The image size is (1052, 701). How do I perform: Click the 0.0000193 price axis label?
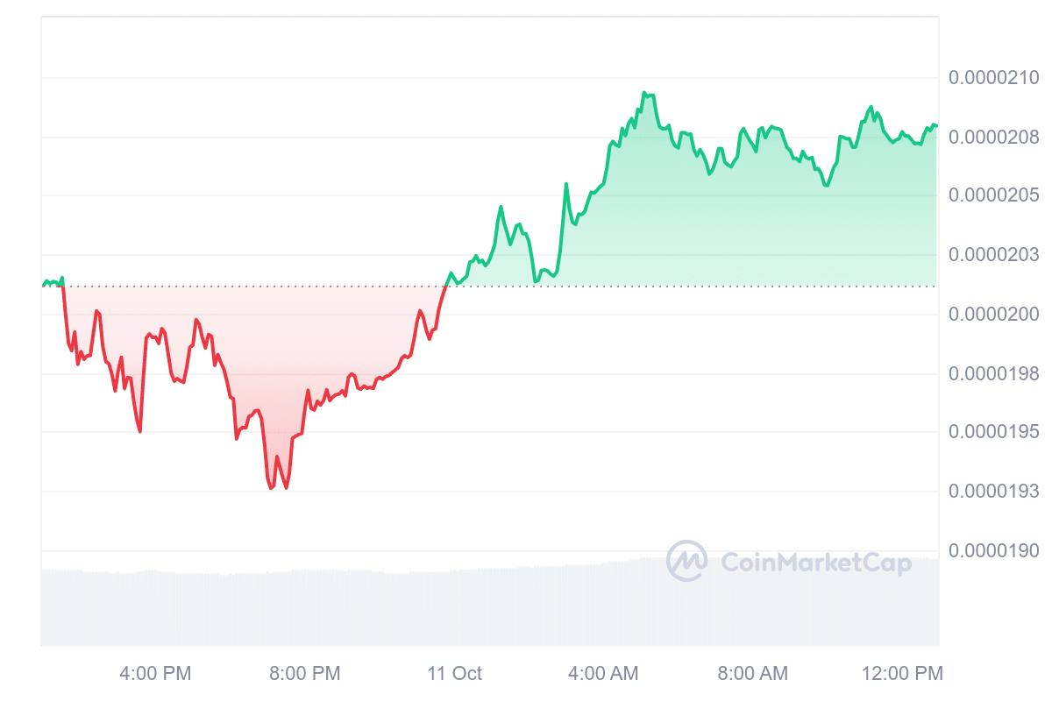pos(993,491)
